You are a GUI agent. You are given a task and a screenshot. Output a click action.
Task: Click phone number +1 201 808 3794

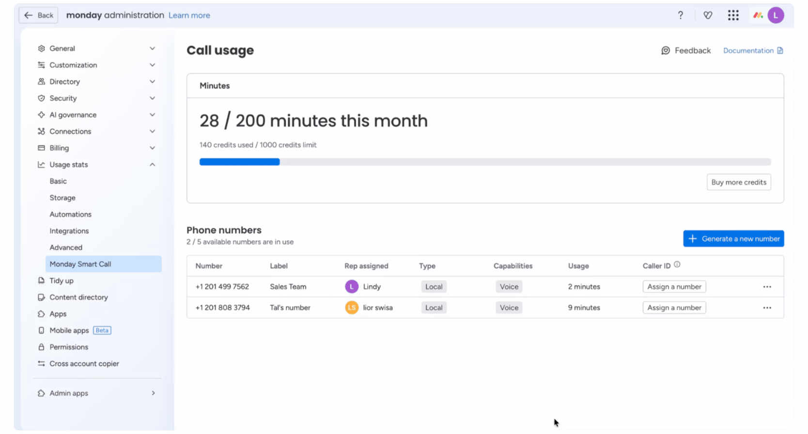[223, 308]
